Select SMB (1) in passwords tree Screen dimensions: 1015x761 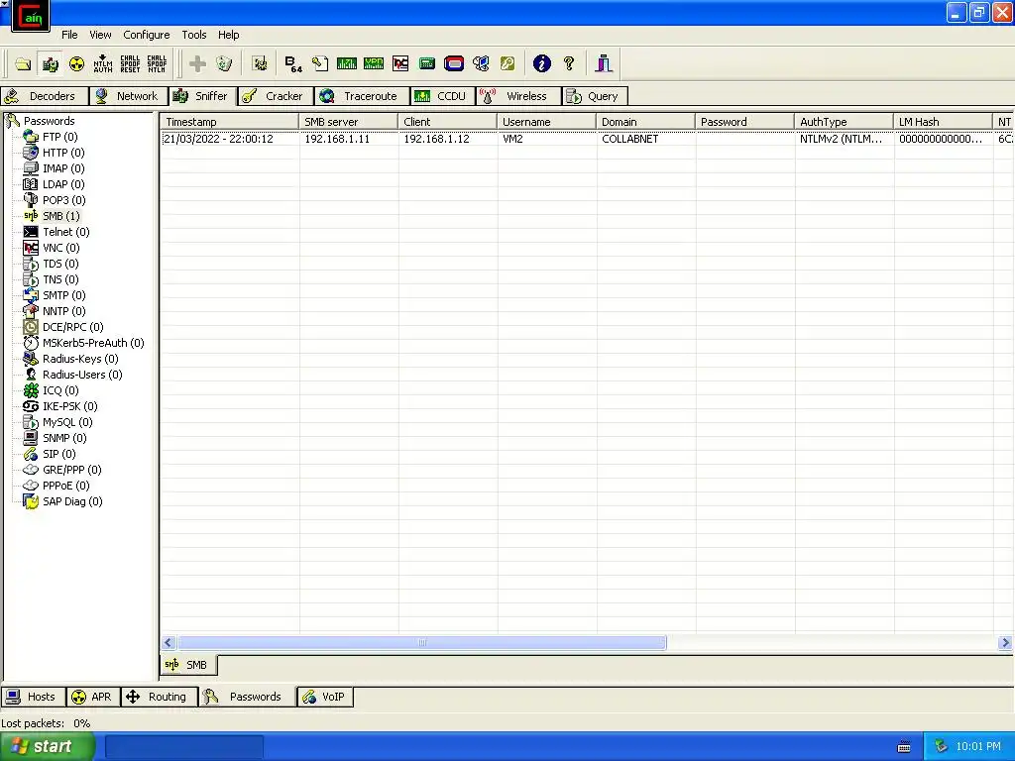coord(60,216)
